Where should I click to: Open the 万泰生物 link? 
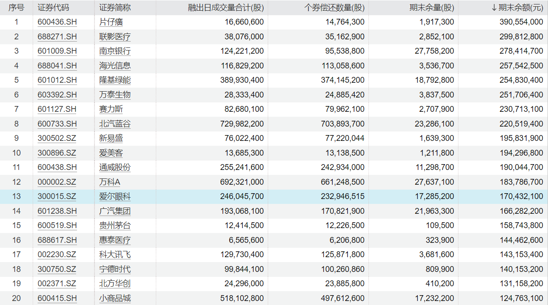pos(115,95)
